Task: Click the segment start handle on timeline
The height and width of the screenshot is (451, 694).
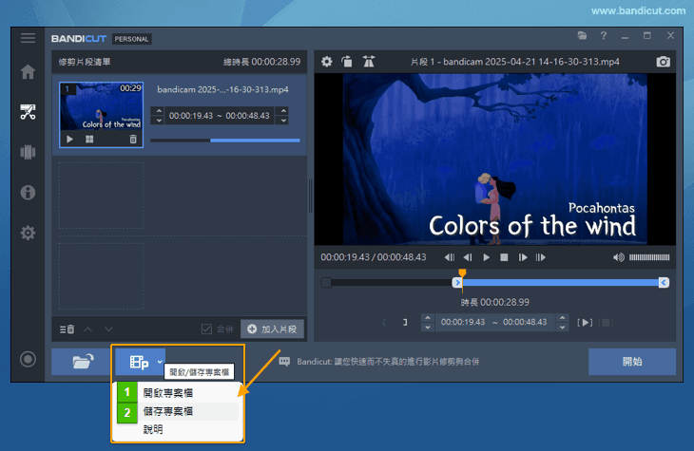Action: 457,283
